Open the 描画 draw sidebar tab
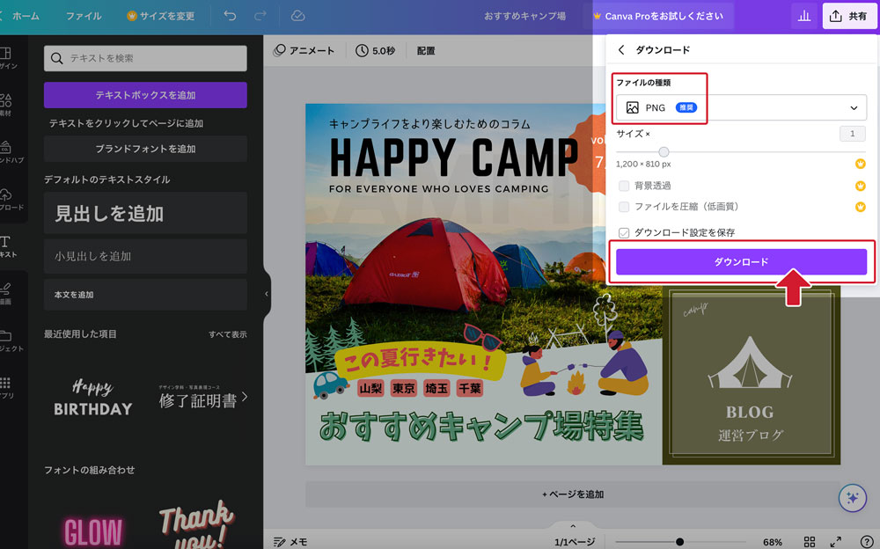The width and height of the screenshot is (880, 549). [x=7, y=294]
